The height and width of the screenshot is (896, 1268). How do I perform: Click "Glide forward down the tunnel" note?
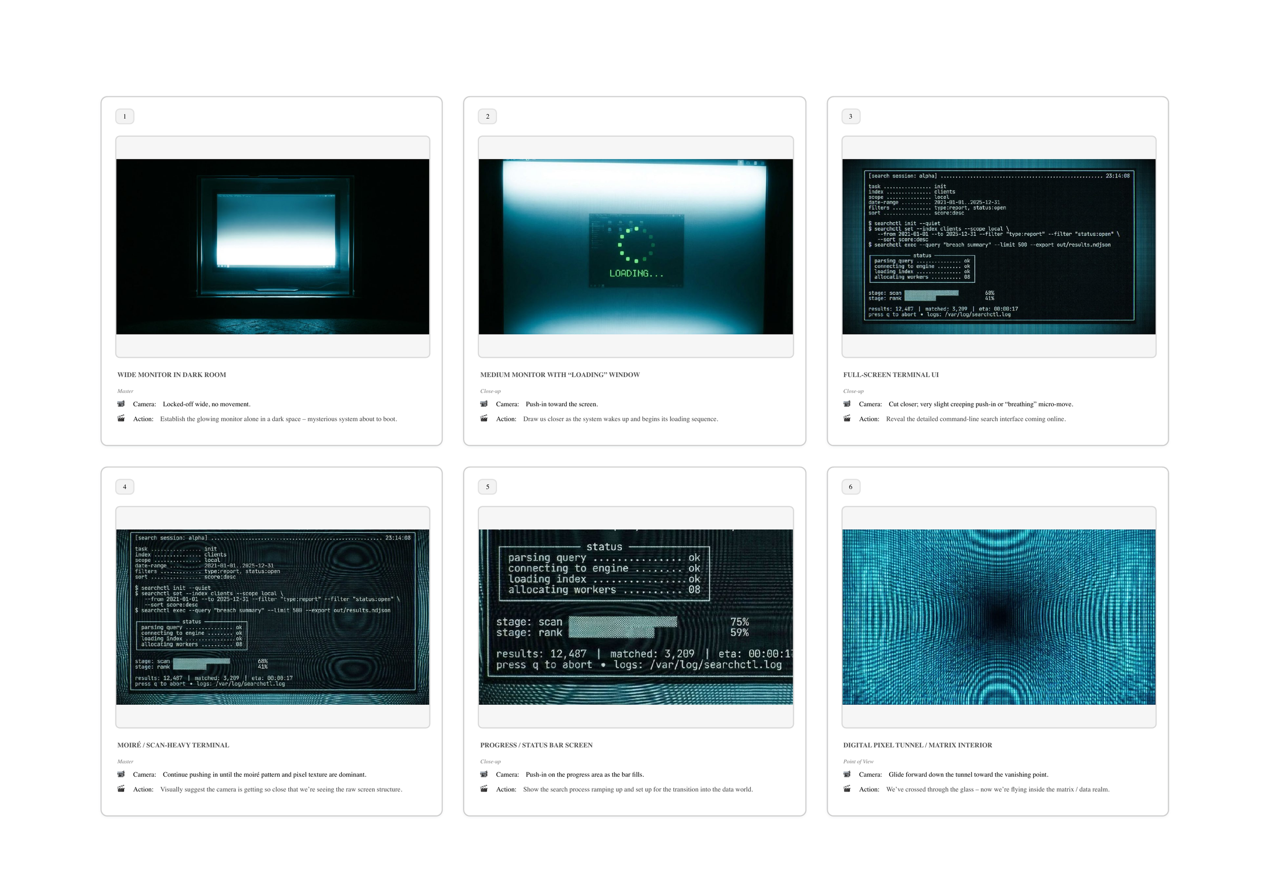(x=968, y=774)
